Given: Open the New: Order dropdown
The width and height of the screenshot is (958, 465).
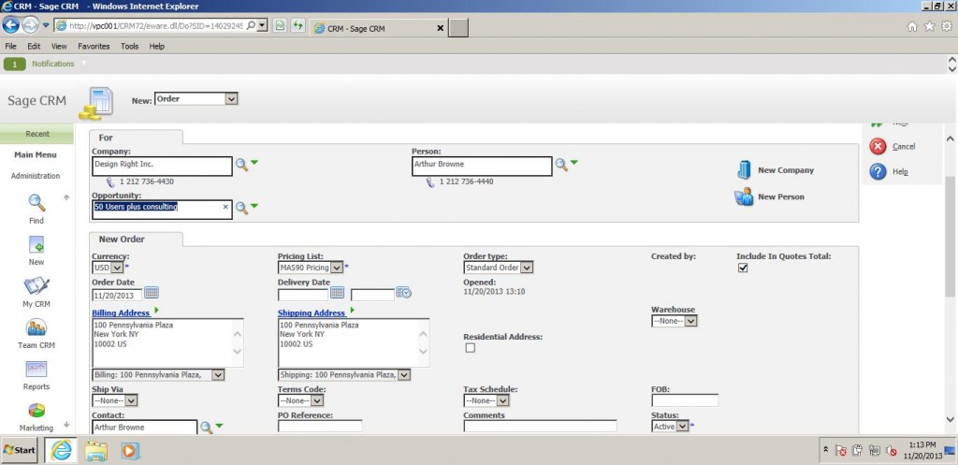Looking at the screenshot, I should 196,98.
